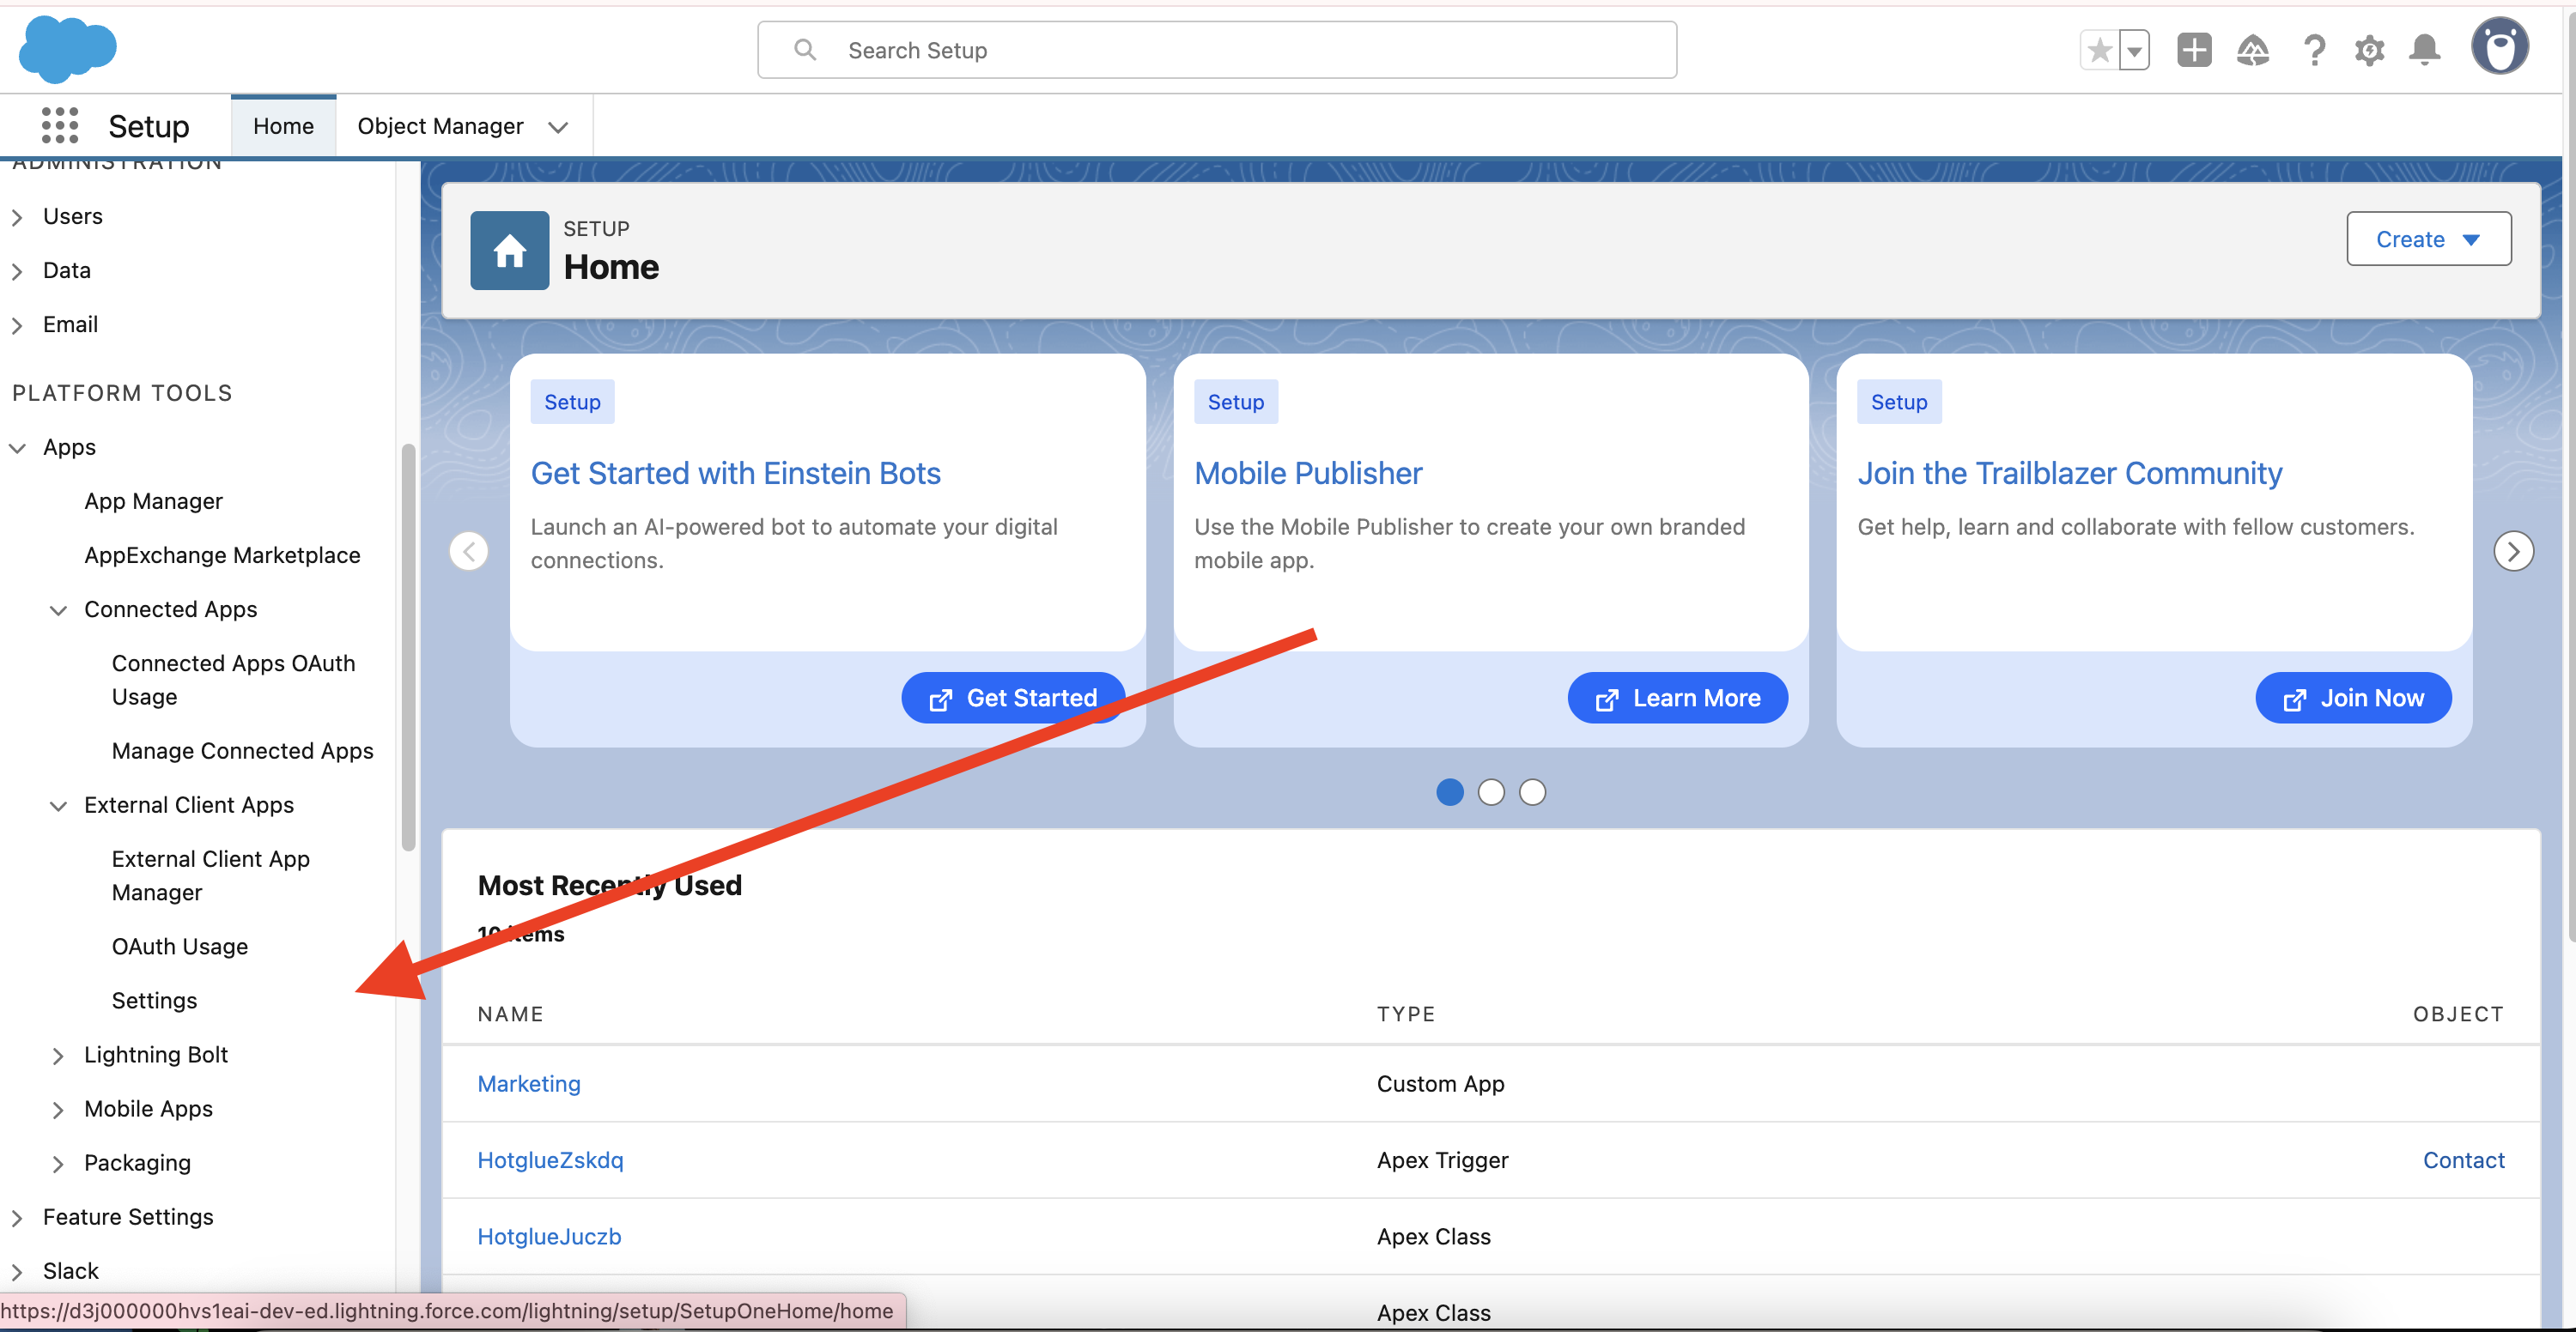Open the App Launcher dots grid
2576x1332 pixels.
(60, 126)
